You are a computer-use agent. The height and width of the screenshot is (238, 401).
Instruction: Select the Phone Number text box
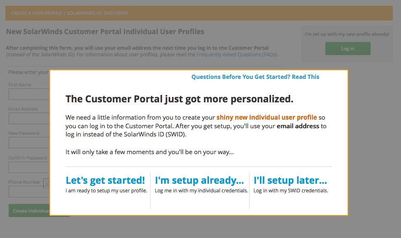tap(29, 192)
